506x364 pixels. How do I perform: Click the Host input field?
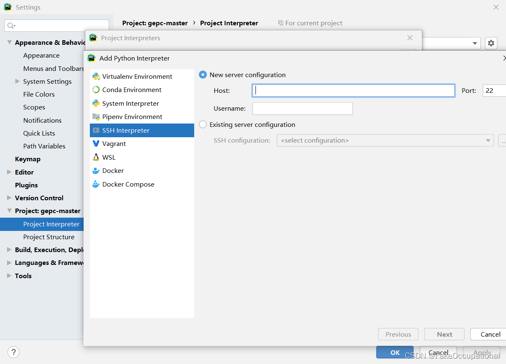(354, 90)
